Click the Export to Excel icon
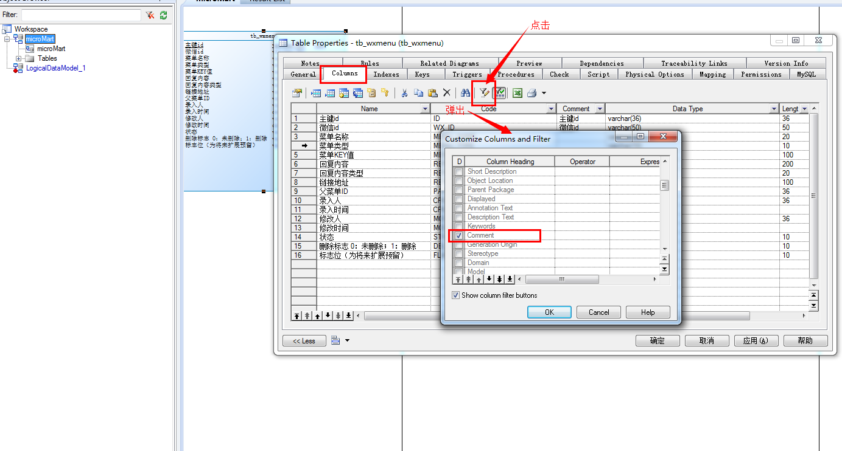Viewport: 842px width, 451px height. (x=517, y=93)
